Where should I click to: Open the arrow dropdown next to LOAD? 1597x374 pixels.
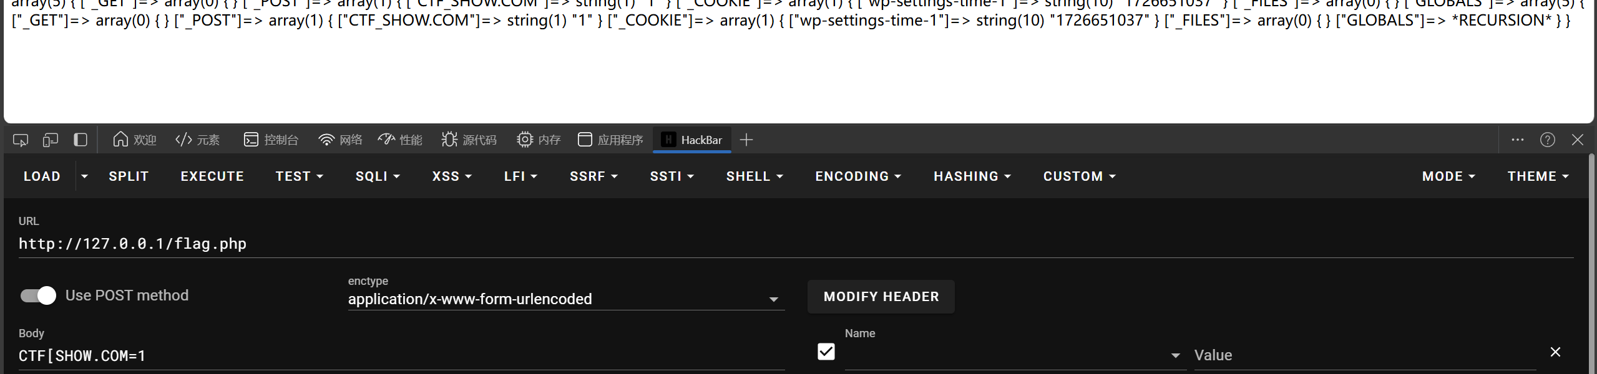84,176
